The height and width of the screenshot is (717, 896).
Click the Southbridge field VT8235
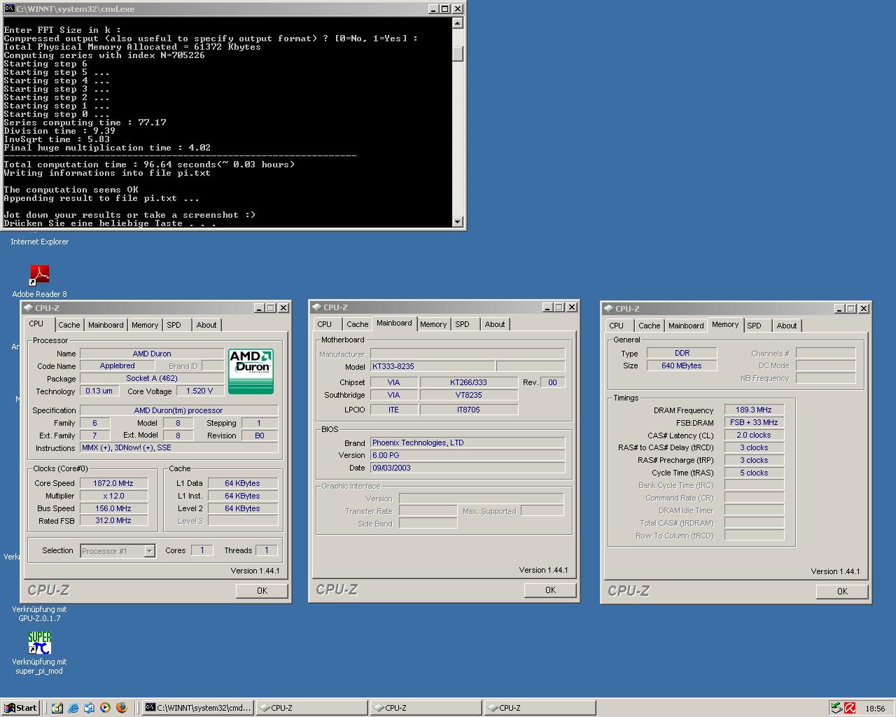[468, 395]
